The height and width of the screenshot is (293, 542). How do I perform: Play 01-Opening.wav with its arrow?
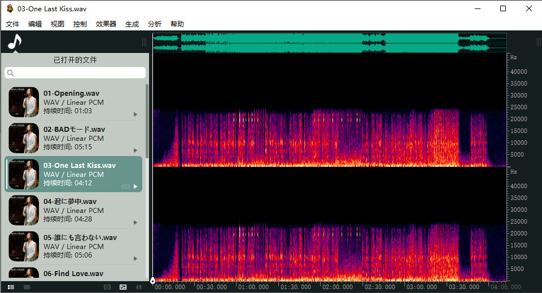(135, 114)
